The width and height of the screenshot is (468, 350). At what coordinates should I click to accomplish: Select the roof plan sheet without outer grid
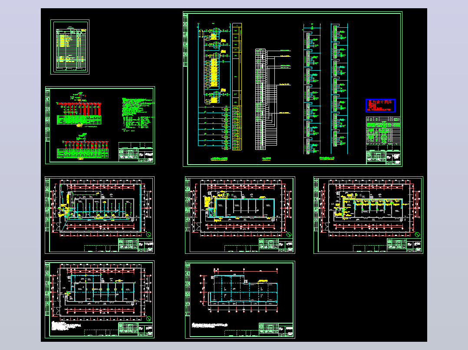pos(240,300)
